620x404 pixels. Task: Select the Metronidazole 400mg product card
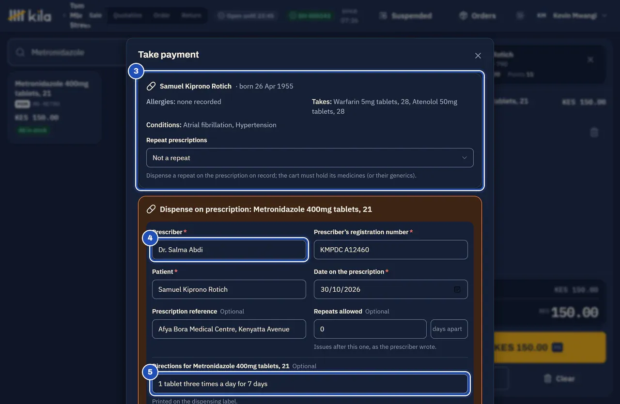point(54,107)
